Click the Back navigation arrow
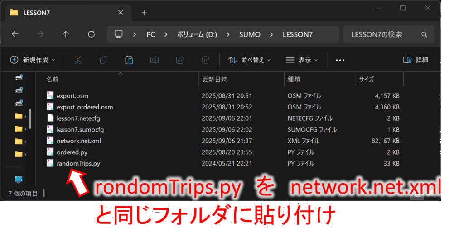The height and width of the screenshot is (232, 464). (15, 34)
